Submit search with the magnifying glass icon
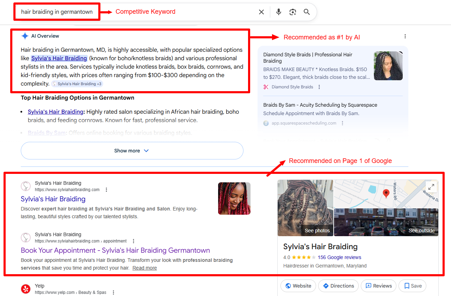This screenshot has width=451, height=296. tap(307, 12)
